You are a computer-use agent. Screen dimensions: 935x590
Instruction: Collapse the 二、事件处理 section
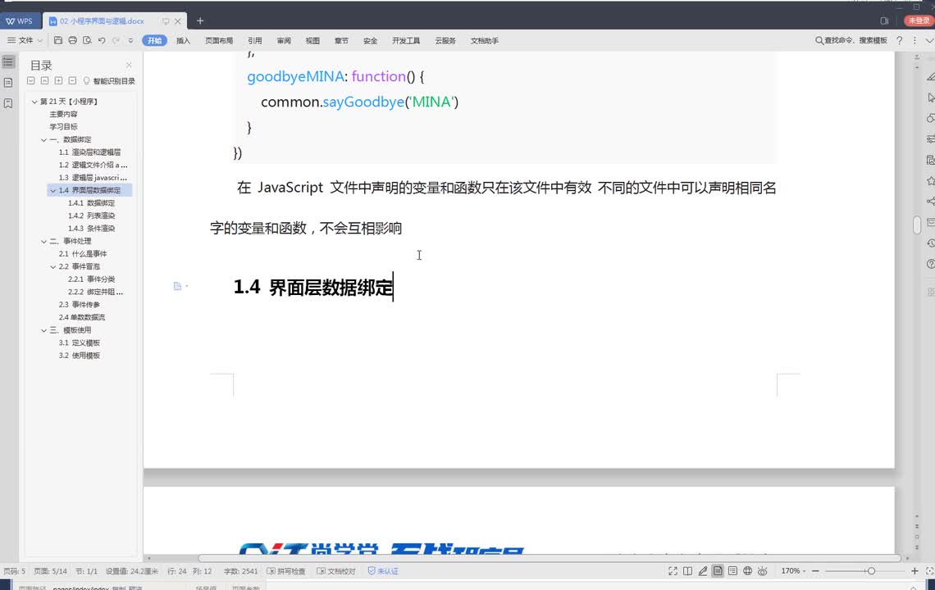pos(43,241)
